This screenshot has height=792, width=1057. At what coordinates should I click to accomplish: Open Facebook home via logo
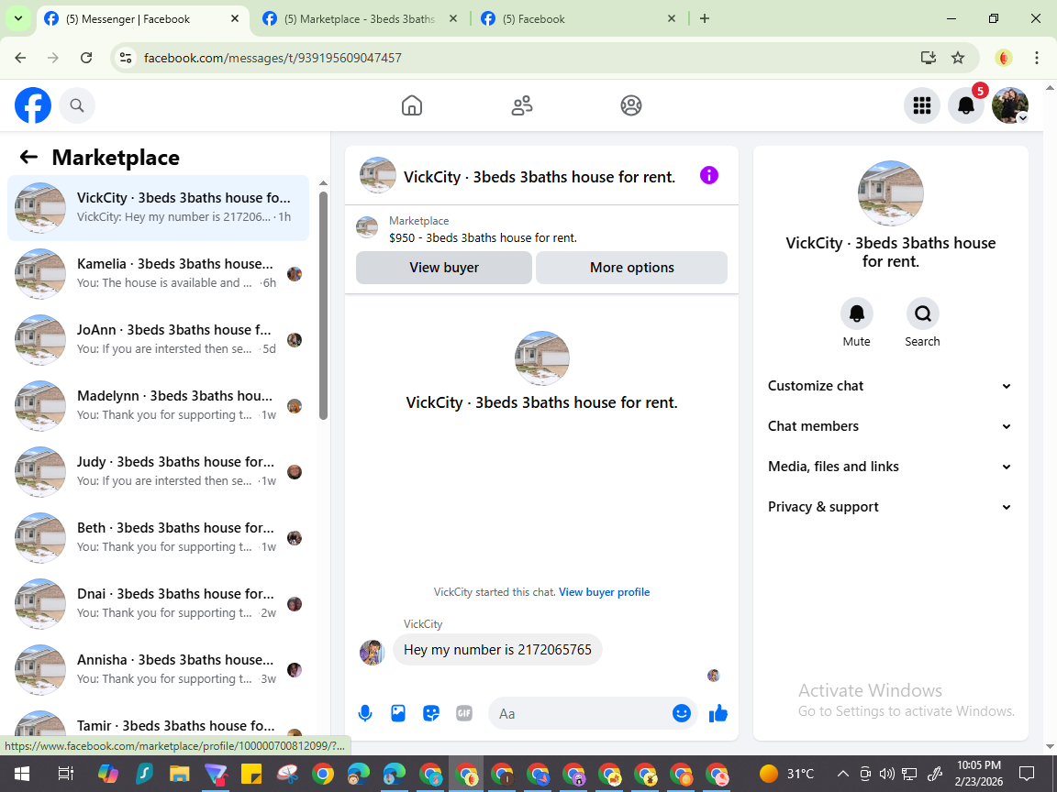[33, 105]
